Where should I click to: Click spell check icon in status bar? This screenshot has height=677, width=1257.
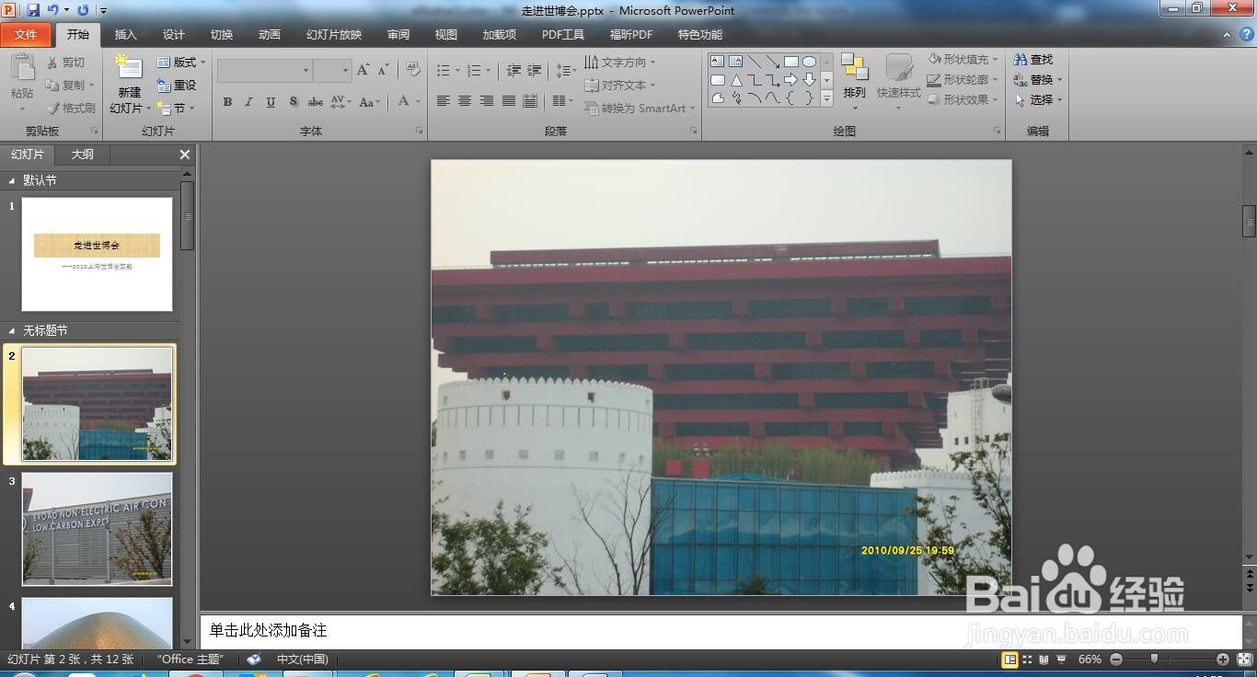pyautogui.click(x=254, y=660)
